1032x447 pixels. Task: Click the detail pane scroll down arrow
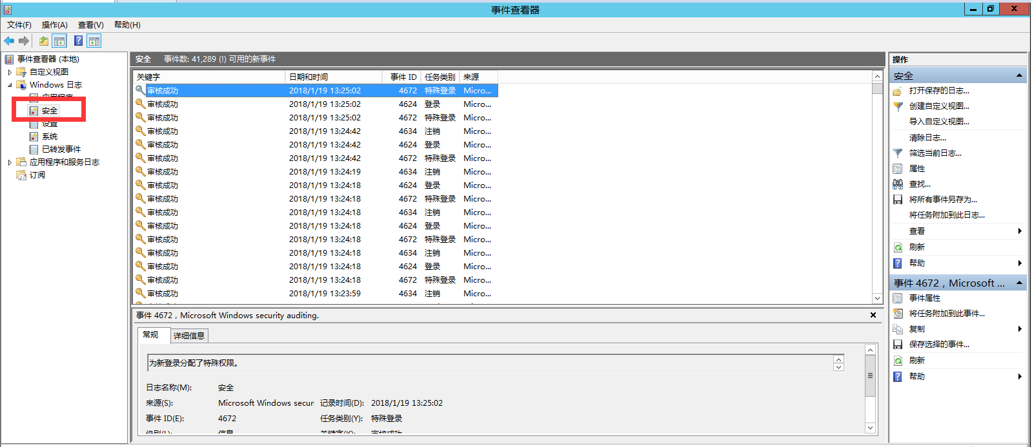point(870,428)
